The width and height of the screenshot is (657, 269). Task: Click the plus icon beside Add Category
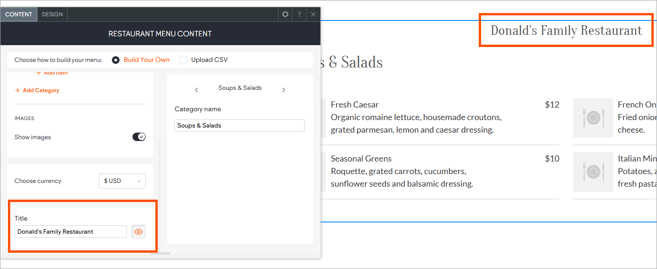(x=18, y=90)
